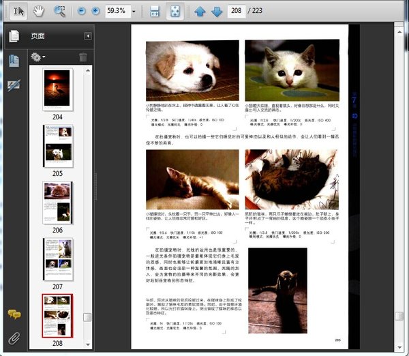
Task: Open the zoom percentage dropdown arrow
Action: point(134,11)
